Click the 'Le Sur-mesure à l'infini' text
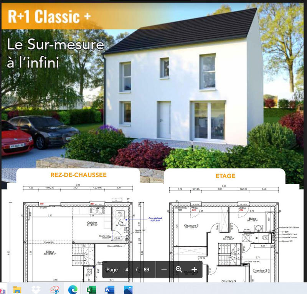The image size is (307, 294). (x=55, y=53)
